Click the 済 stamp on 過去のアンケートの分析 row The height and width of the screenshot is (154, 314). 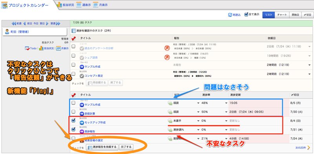click(167, 48)
